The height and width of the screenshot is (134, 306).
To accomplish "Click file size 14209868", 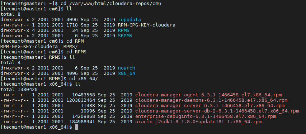I will 84,116.
